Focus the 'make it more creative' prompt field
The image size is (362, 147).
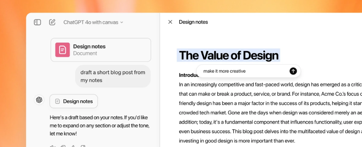tap(244, 71)
